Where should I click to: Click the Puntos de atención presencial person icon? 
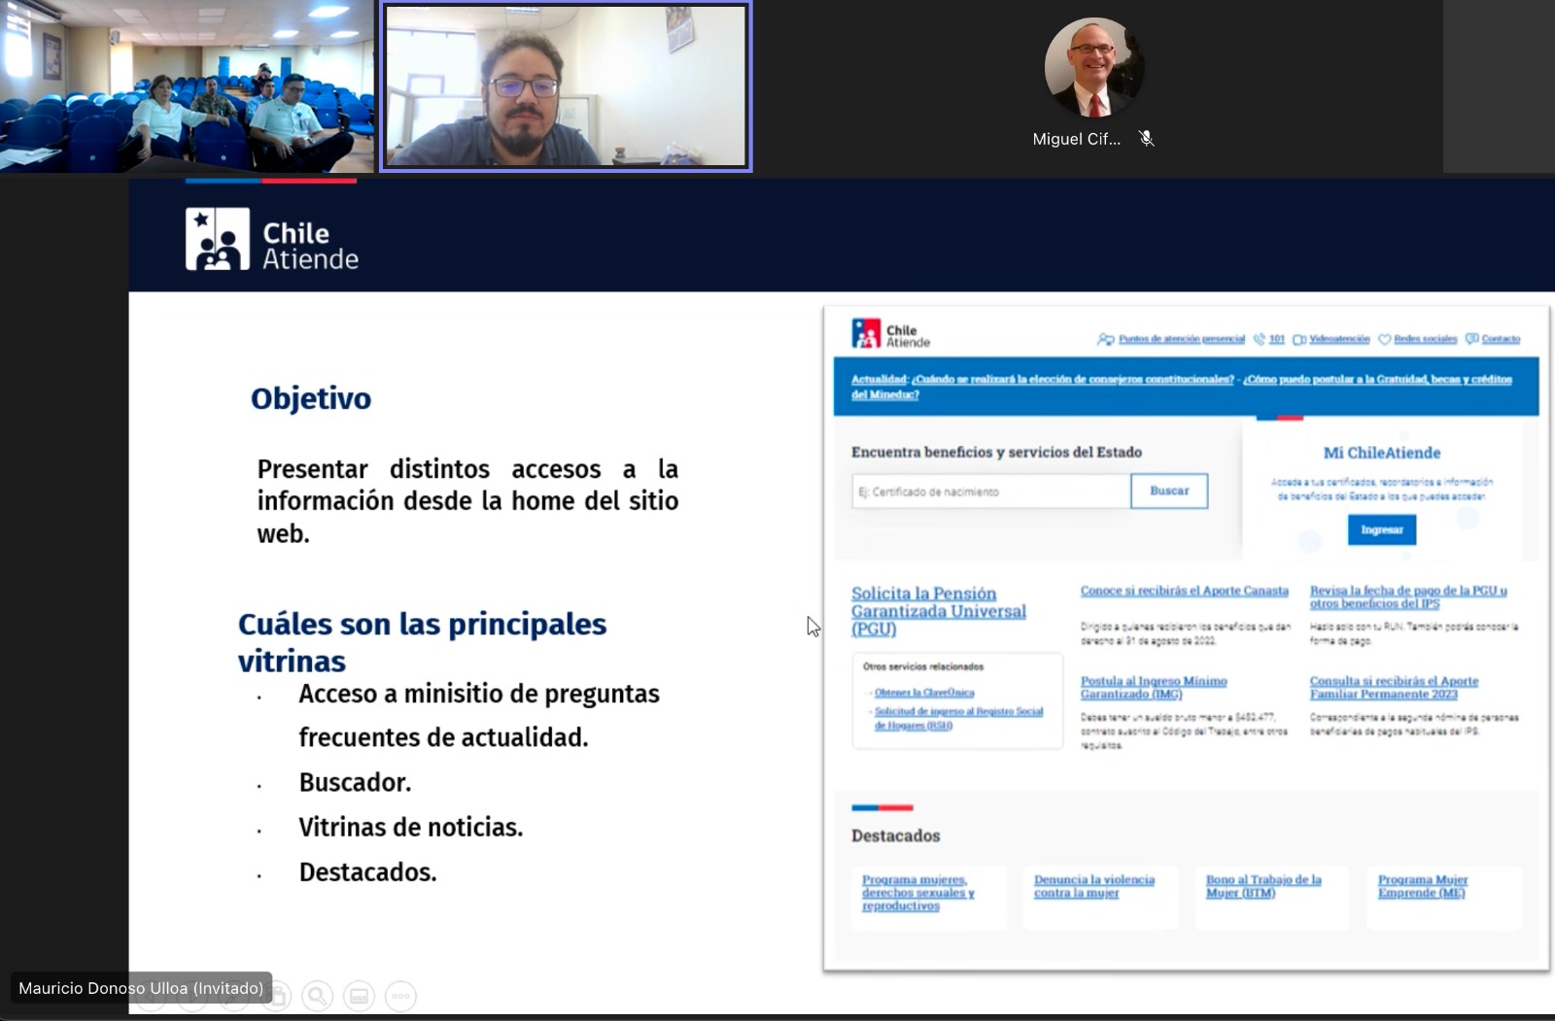point(1105,339)
